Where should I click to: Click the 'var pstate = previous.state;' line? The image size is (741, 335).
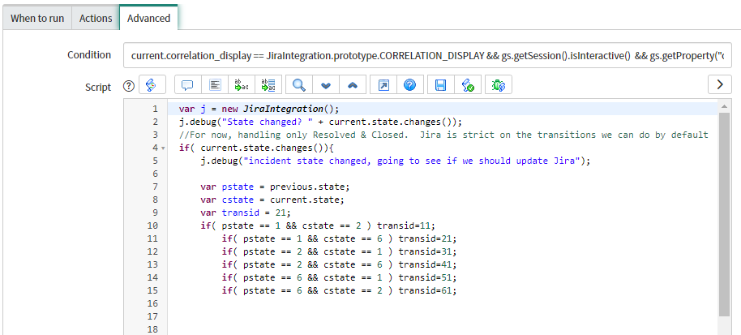click(275, 187)
